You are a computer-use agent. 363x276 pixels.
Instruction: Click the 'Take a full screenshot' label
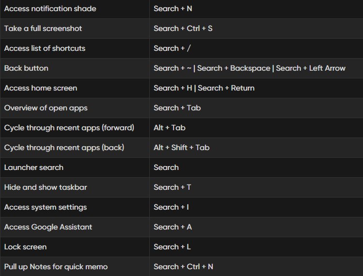(43, 29)
